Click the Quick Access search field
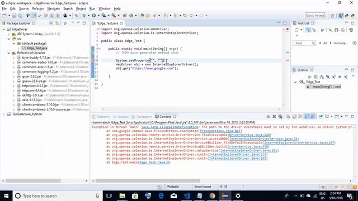This screenshot has height=201, width=358. coord(315,16)
